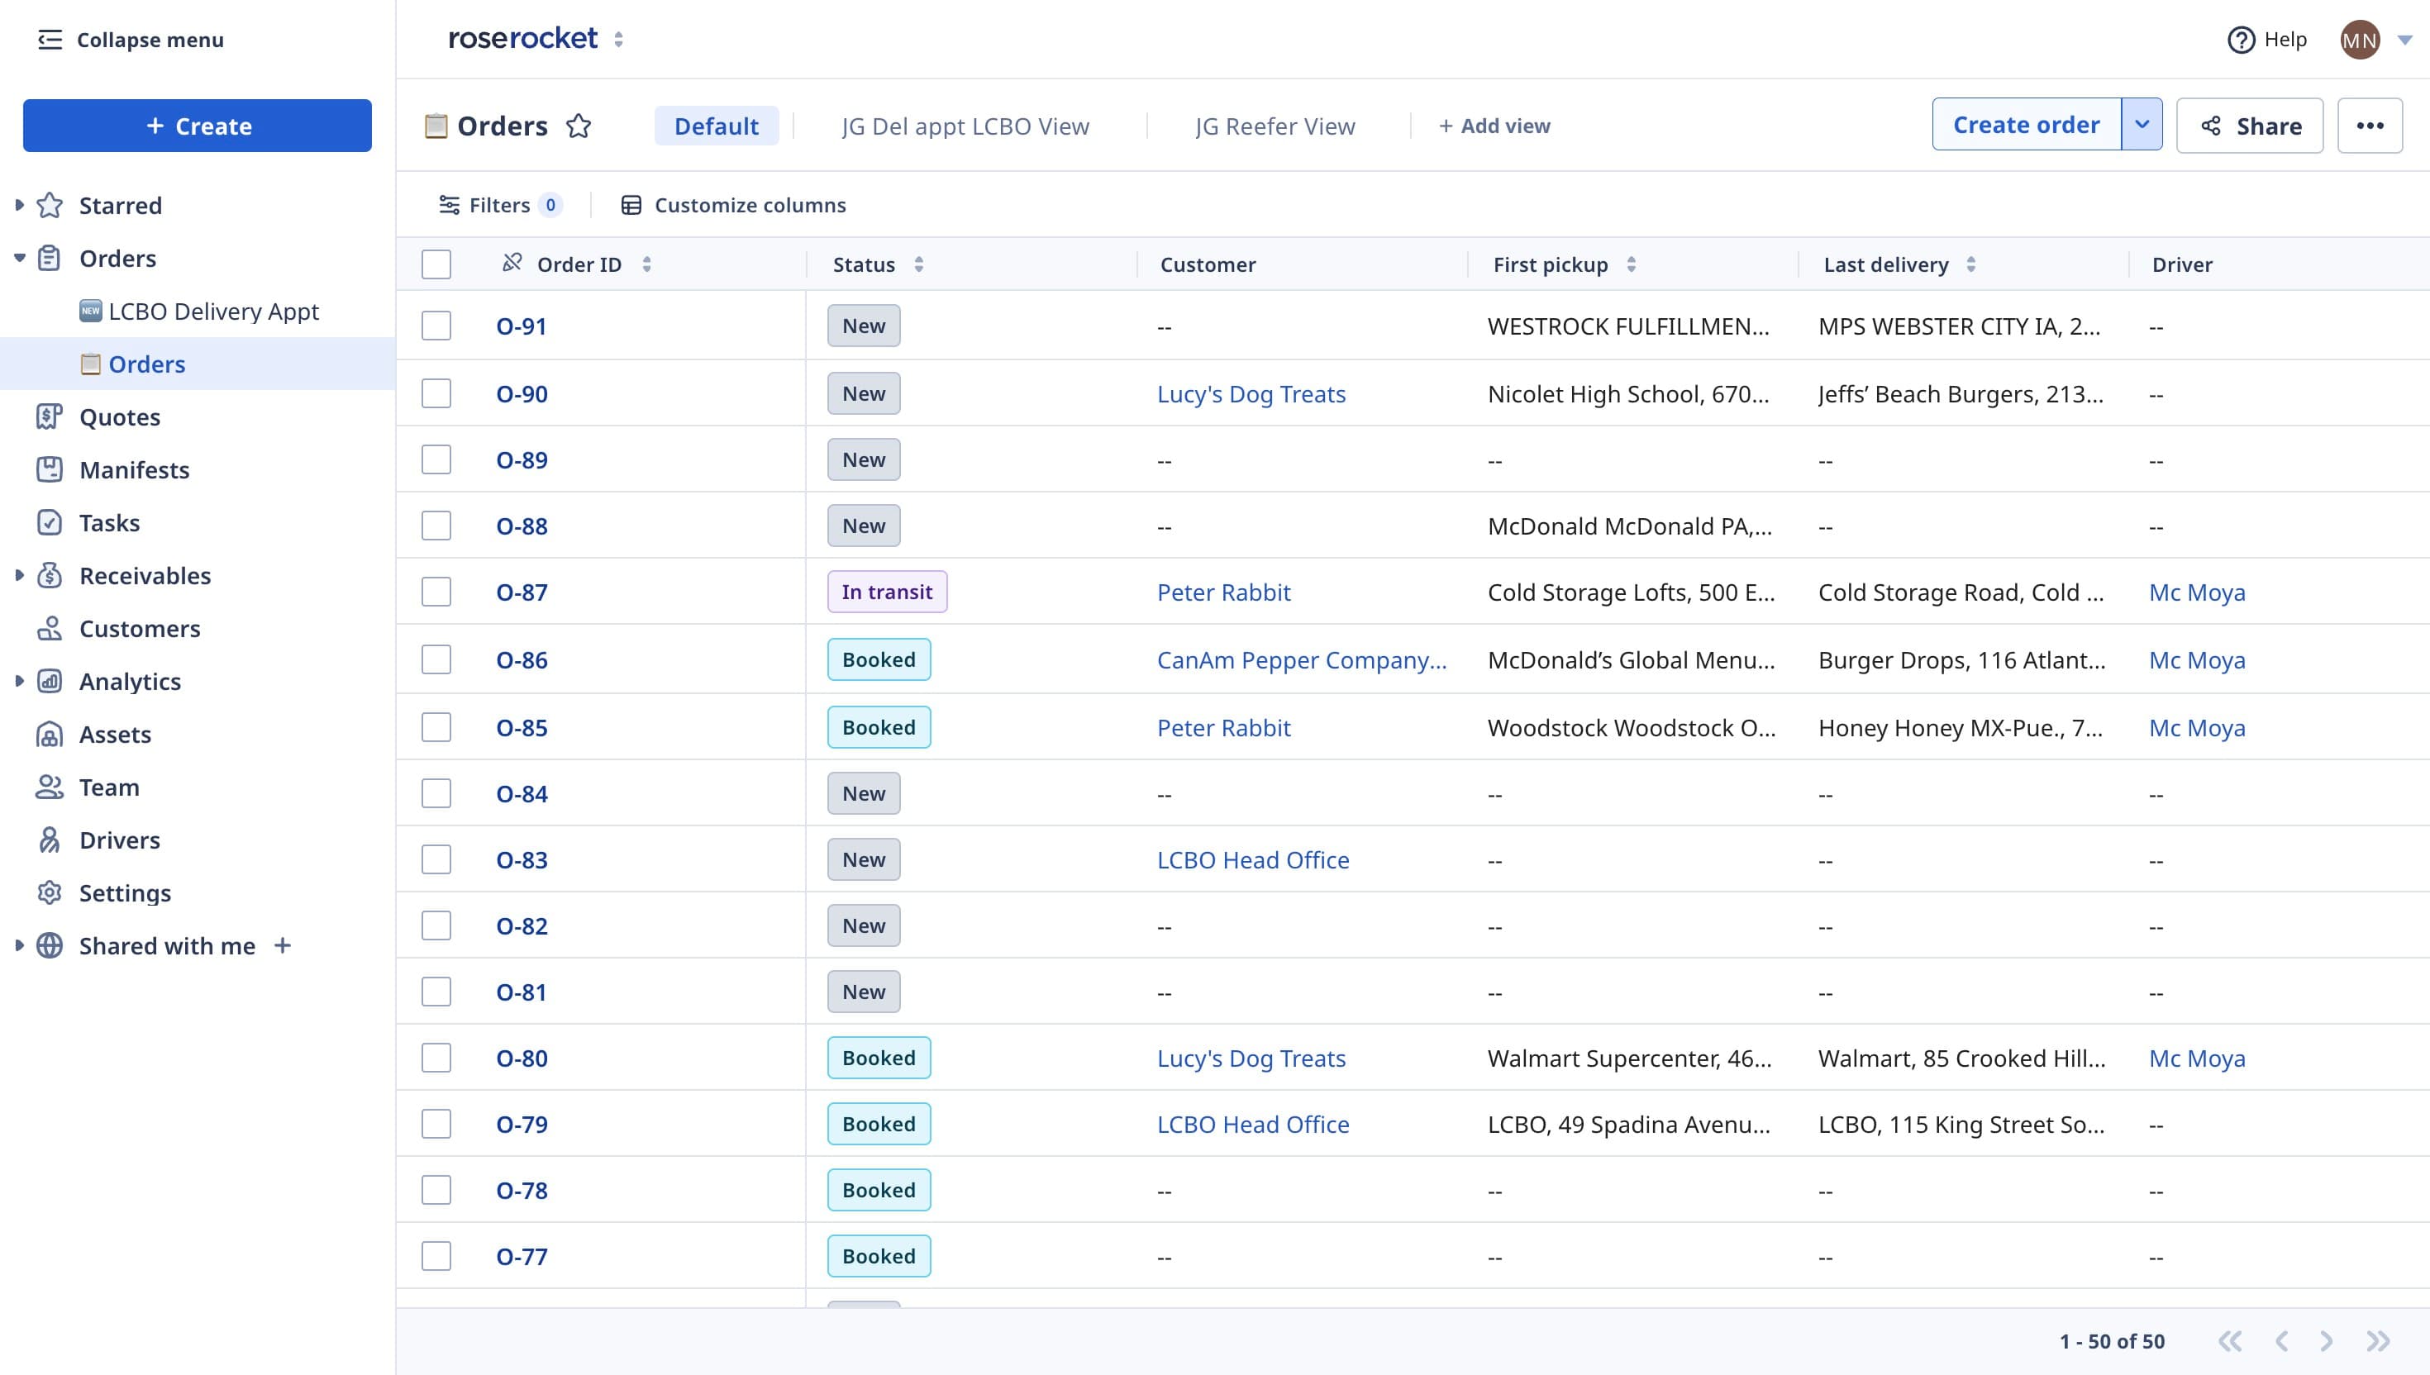The width and height of the screenshot is (2430, 1375).
Task: Switch to the Default view tab
Action: pyautogui.click(x=717, y=126)
